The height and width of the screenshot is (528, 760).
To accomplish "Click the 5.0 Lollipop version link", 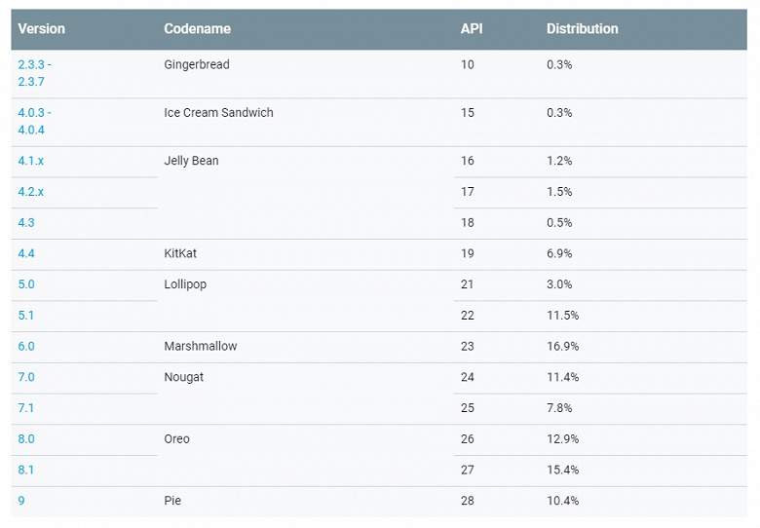I will (x=26, y=284).
